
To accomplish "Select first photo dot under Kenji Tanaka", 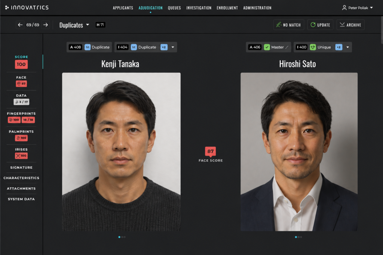I will pyautogui.click(x=119, y=237).
